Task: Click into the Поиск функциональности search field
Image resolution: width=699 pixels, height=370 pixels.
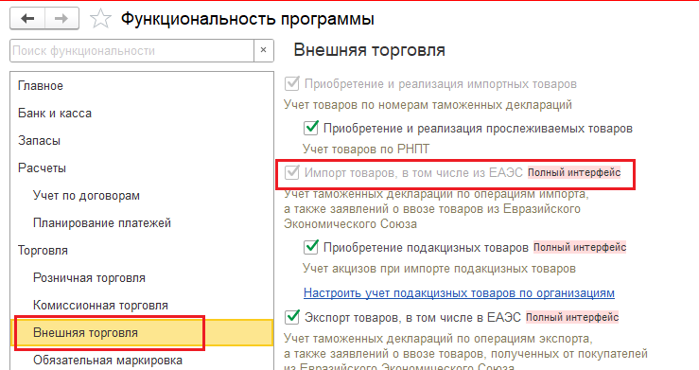Action: [132, 50]
